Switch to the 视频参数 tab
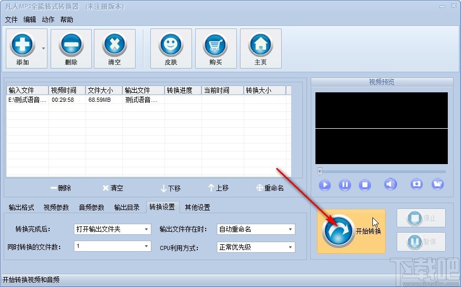461x287 pixels. 56,207
